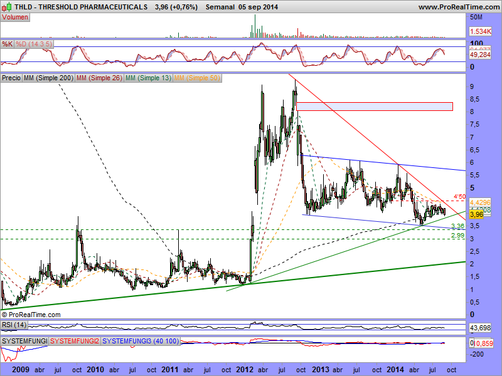This screenshot has width=502, height=376.
Task: Click the 43,698 RSI value tag
Action: (x=480, y=328)
